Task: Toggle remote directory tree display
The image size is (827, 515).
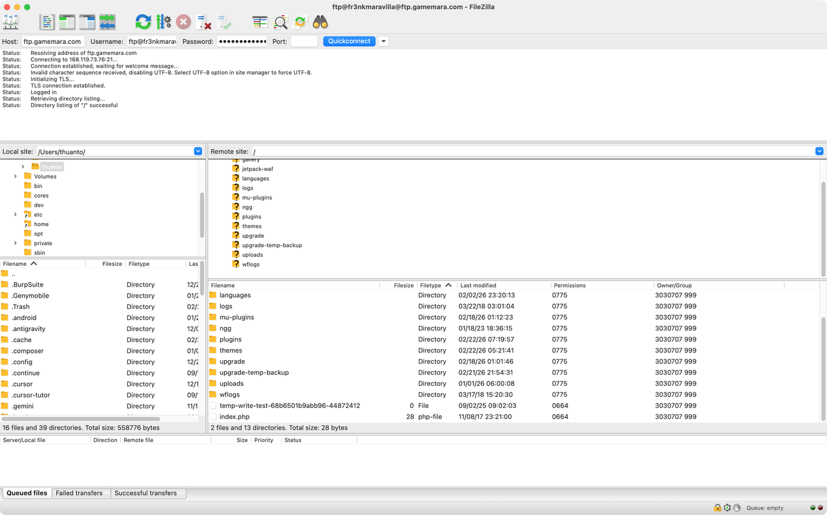Action: click(87, 22)
